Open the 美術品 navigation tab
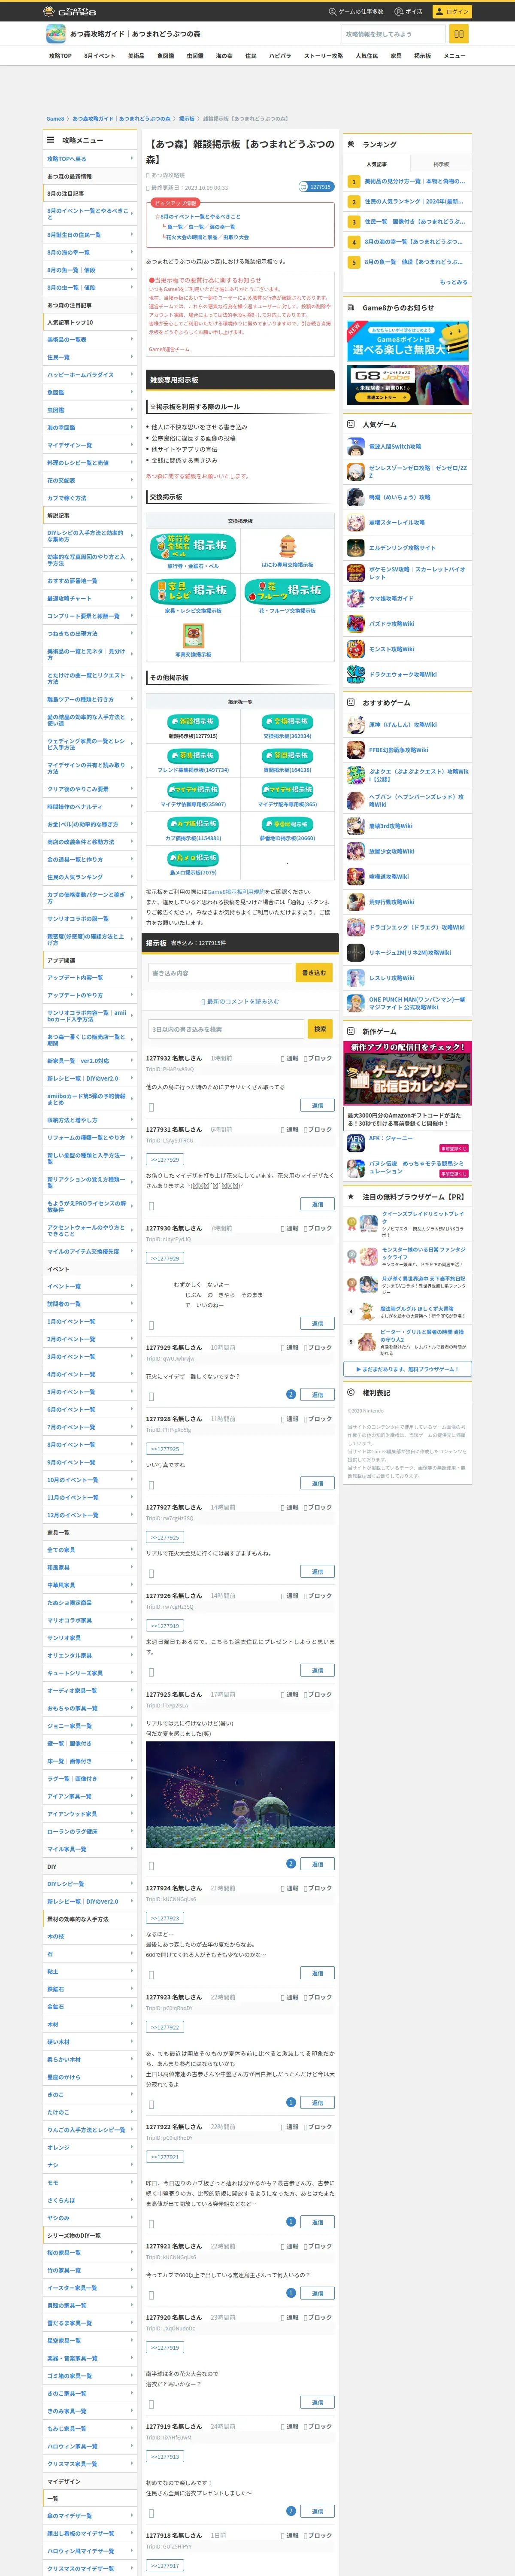The width and height of the screenshot is (515, 2576). pos(136,56)
